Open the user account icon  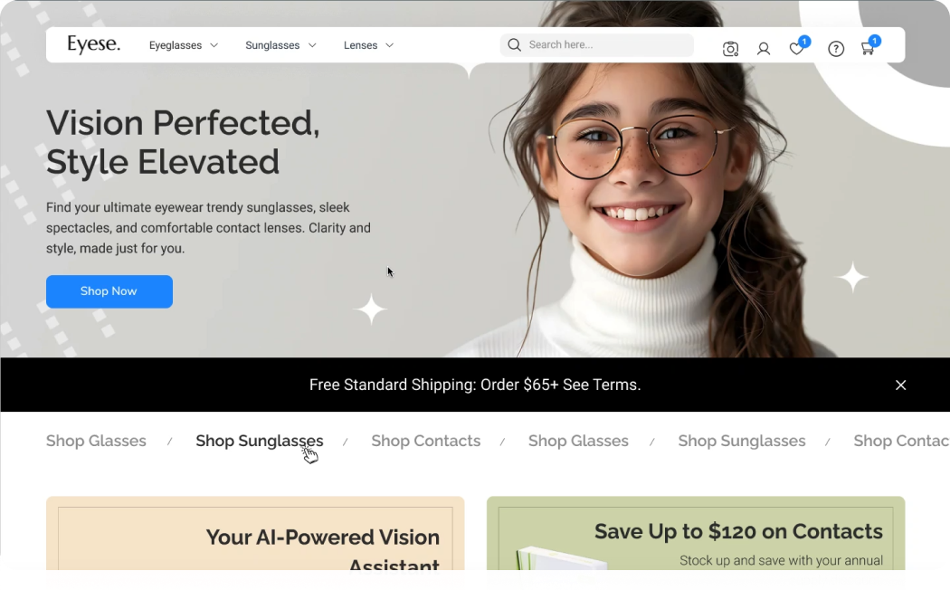[x=764, y=49]
